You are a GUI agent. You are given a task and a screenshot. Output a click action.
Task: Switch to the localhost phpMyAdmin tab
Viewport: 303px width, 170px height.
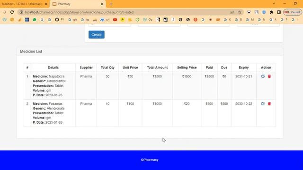22,4
